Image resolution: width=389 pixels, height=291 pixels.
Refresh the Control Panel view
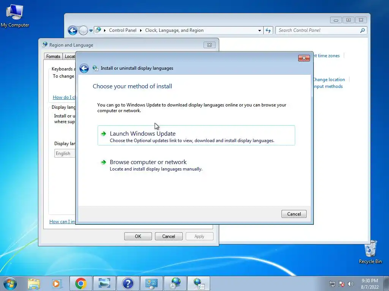[268, 30]
